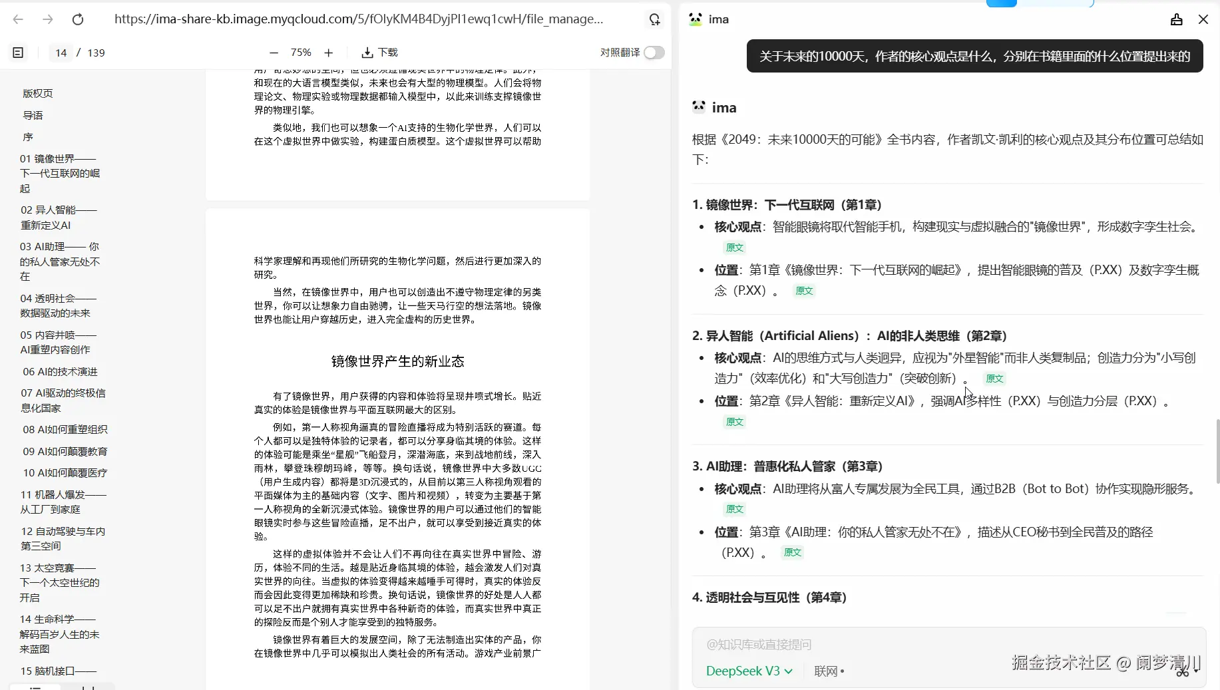The height and width of the screenshot is (690, 1220).
Task: Open chapter 11 机器人爆发 in contents
Action: pos(63,502)
